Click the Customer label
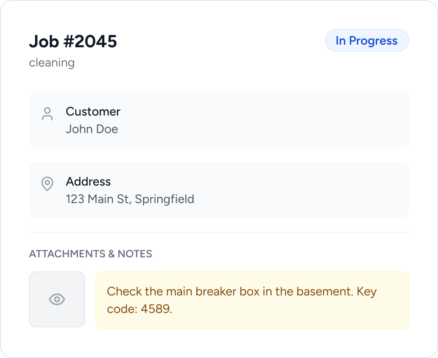Viewport: 438px width, 358px height. [x=93, y=112]
